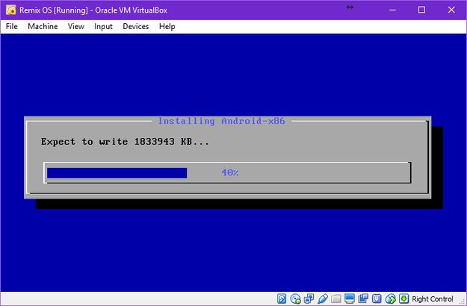The height and width of the screenshot is (306, 467).
Task: Click the resize grip in status bar corner
Action: pyautogui.click(x=462, y=301)
